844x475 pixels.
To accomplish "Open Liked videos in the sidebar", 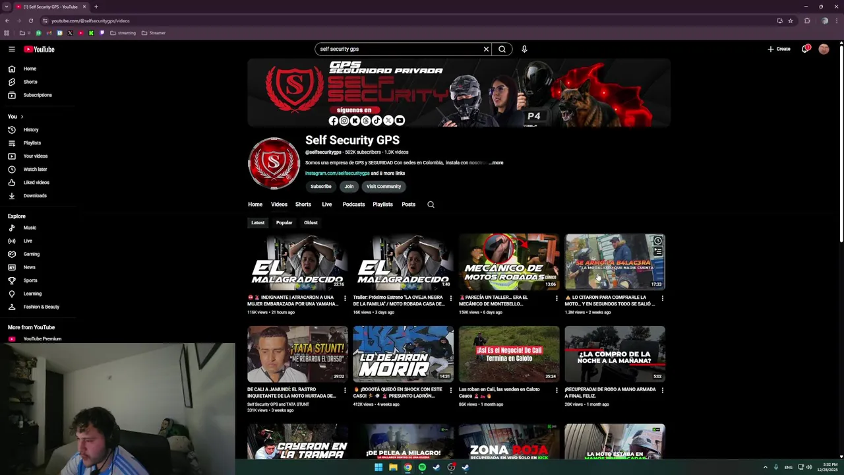I will [38, 183].
